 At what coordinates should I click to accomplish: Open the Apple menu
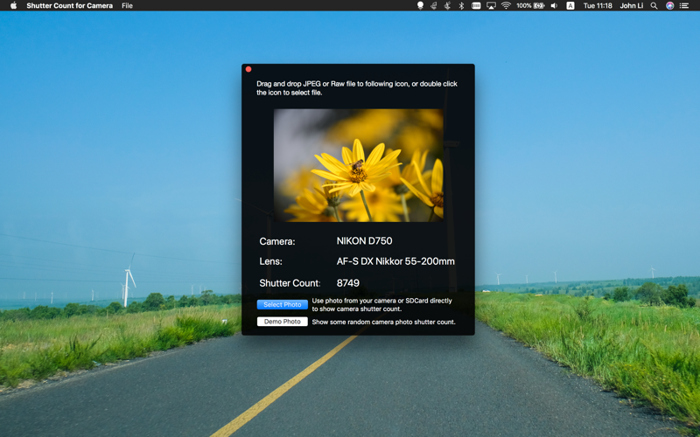pyautogui.click(x=13, y=6)
